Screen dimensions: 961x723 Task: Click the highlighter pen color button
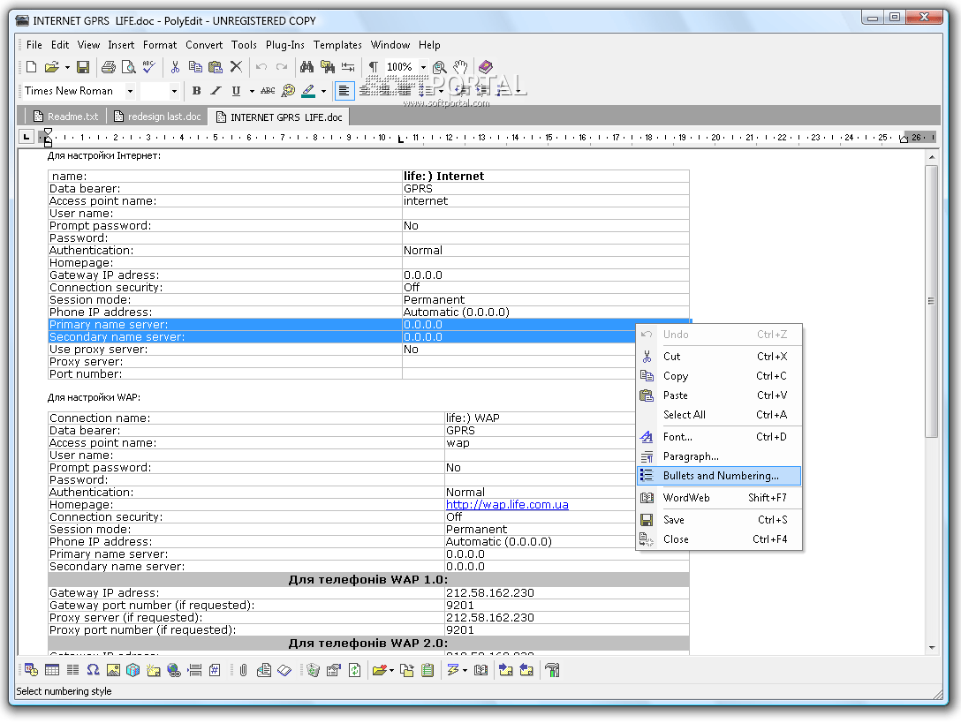coord(308,91)
